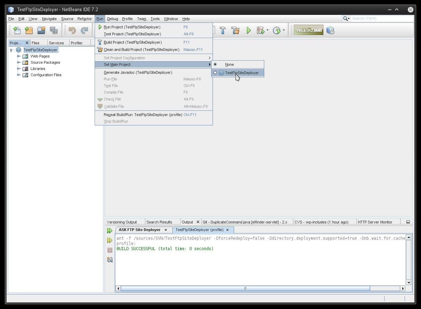Image resolution: width=421 pixels, height=309 pixels.
Task: Click the Undo toolbar icon
Action: point(72,30)
